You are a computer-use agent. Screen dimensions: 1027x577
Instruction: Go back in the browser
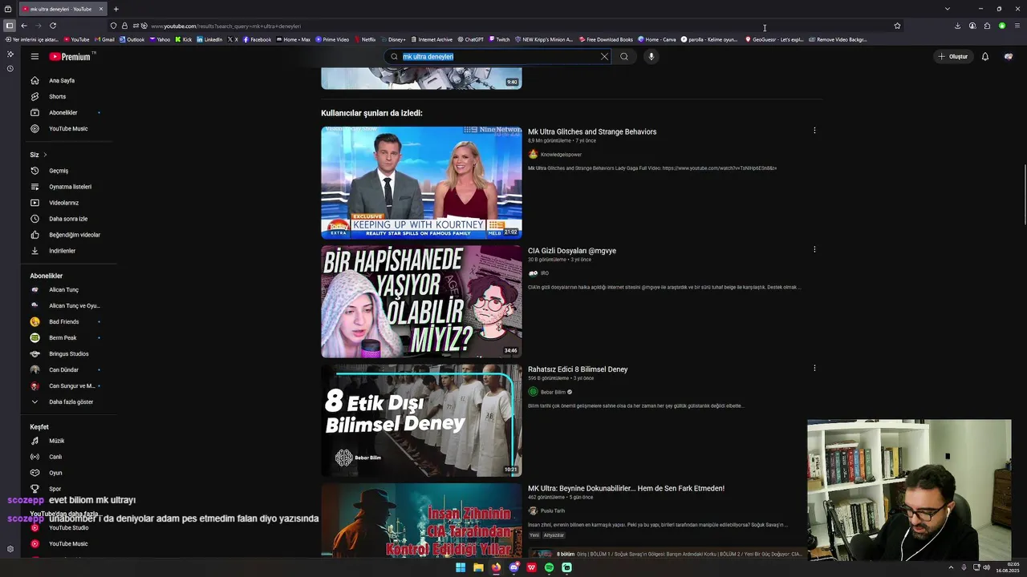24,26
